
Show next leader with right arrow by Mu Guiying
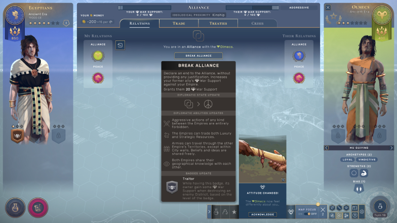391,148
